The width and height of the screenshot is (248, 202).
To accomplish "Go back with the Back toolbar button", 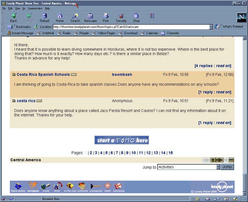I will [x=14, y=18].
